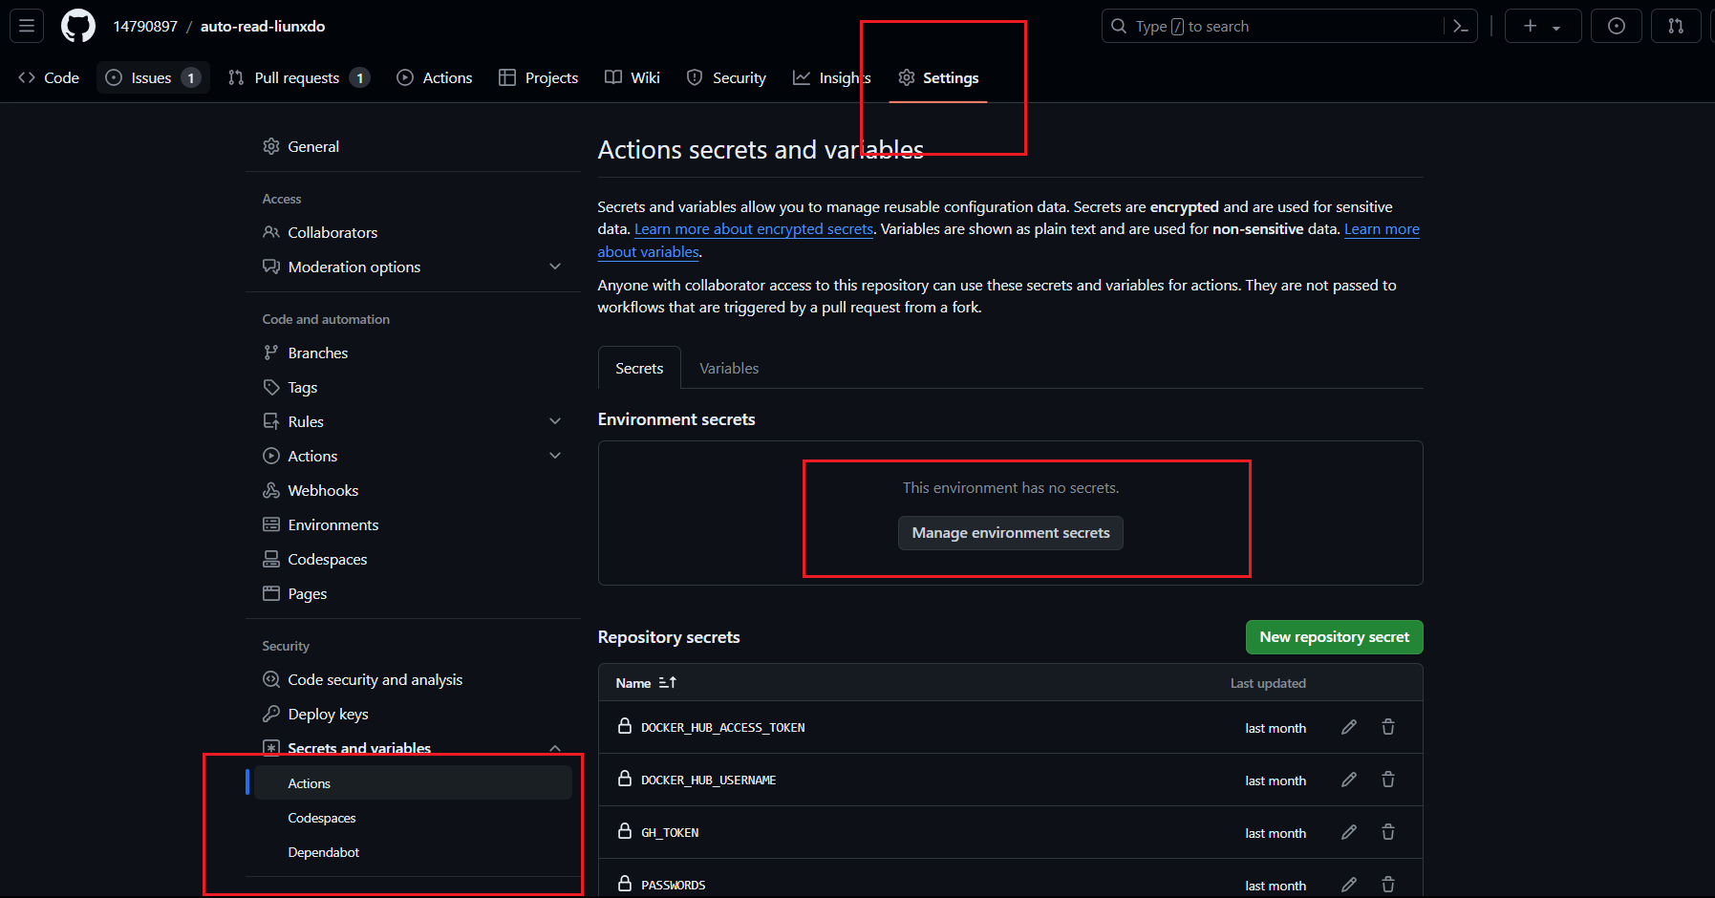Click the Last updated column header

tap(1268, 683)
